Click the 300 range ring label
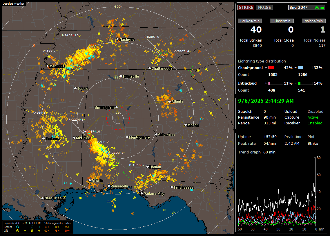The height and width of the screenshot is (236, 330). coord(117,6)
